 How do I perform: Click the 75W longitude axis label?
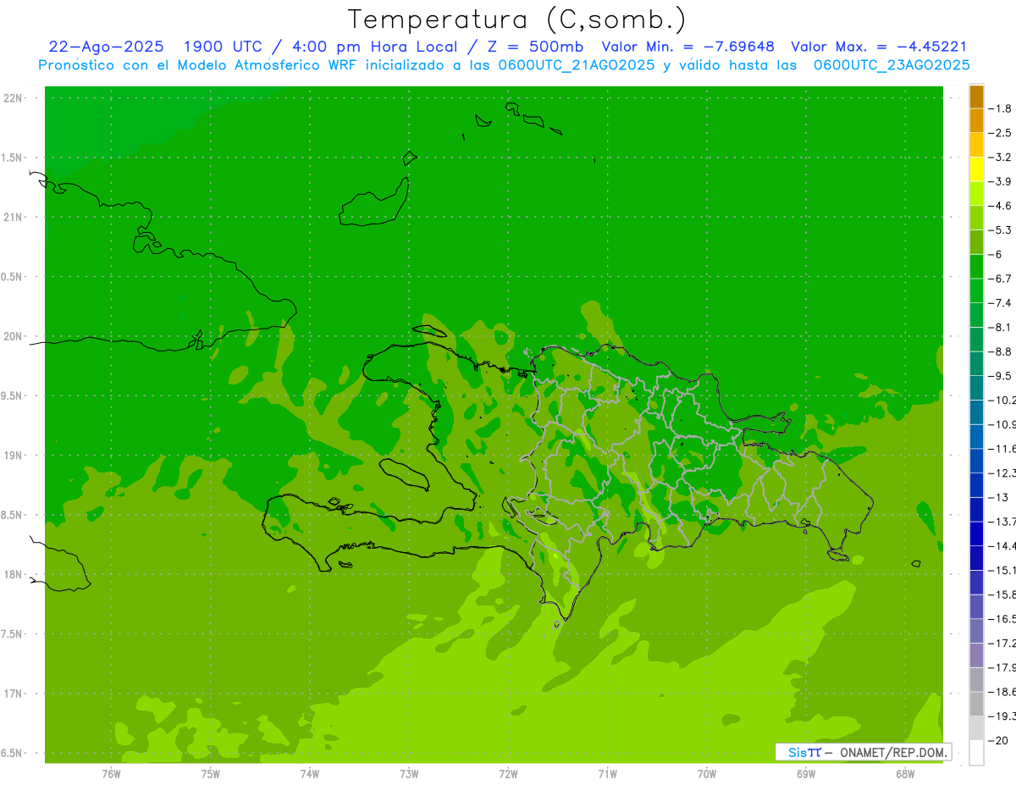point(211,774)
